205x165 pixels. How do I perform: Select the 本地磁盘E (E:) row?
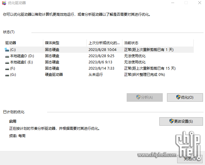[99, 62]
